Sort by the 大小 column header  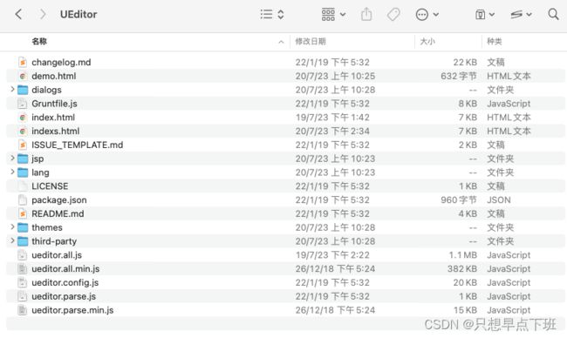point(427,42)
